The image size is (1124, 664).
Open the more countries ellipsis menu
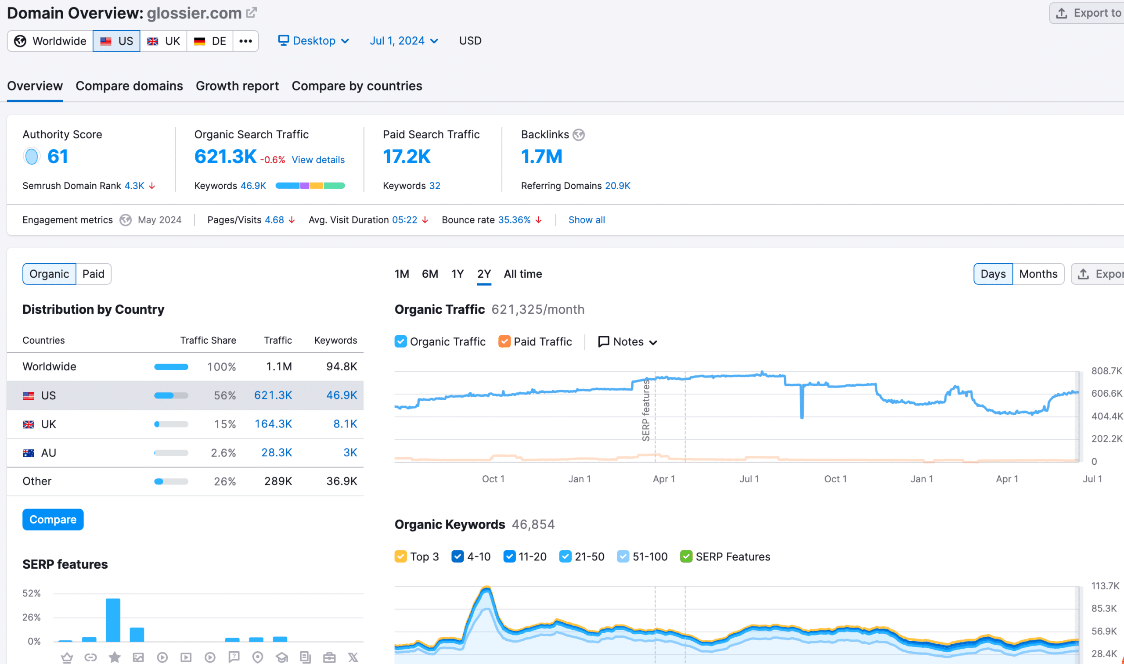pos(245,41)
